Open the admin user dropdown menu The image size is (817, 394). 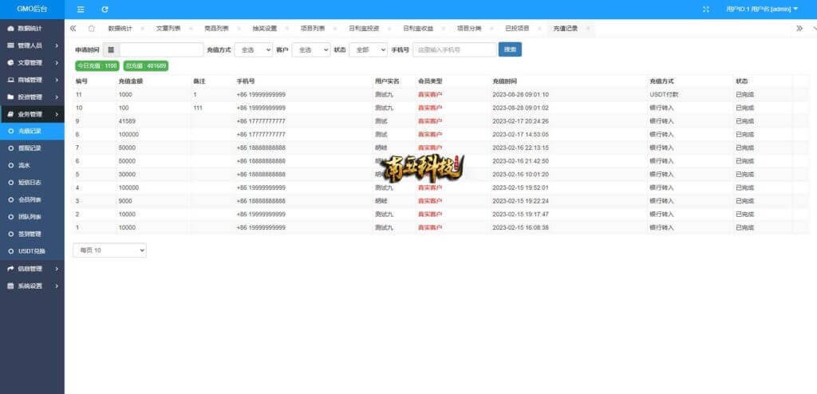click(761, 10)
